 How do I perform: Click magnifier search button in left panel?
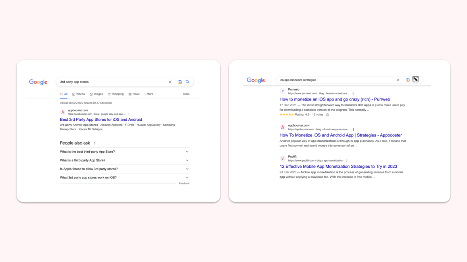click(x=187, y=82)
